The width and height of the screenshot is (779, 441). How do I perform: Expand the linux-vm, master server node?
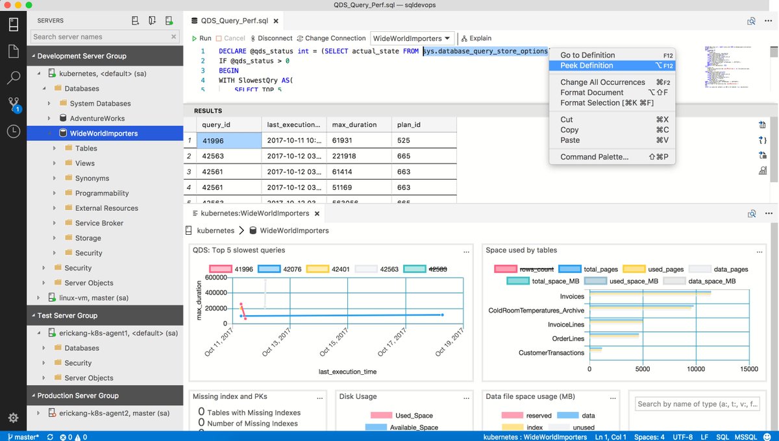tap(38, 298)
